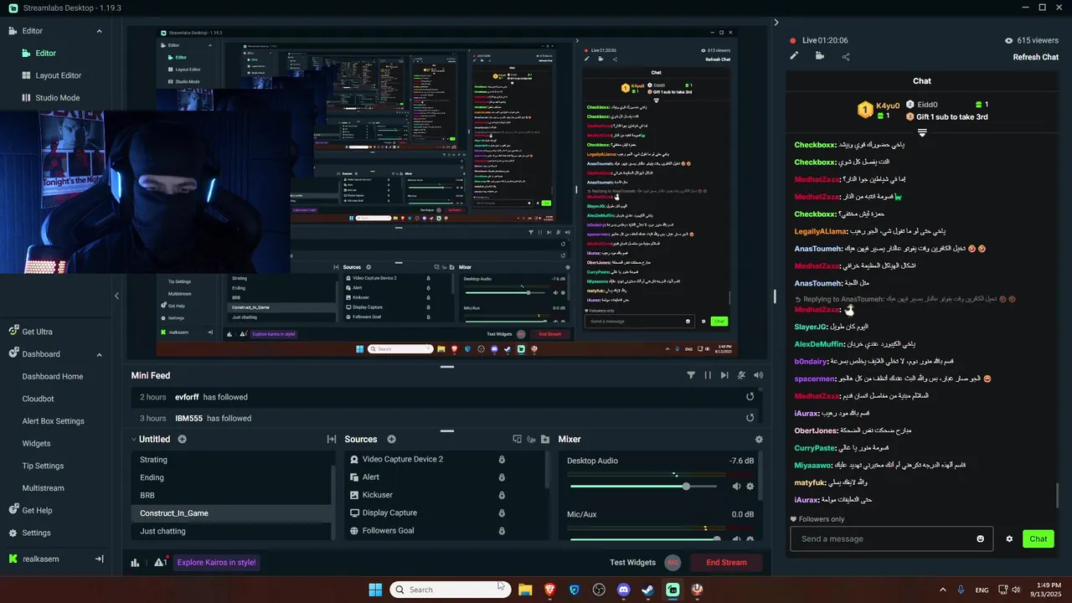Skip the current alert in Mini Feed
Screen dimensions: 1072x603
tap(724, 375)
